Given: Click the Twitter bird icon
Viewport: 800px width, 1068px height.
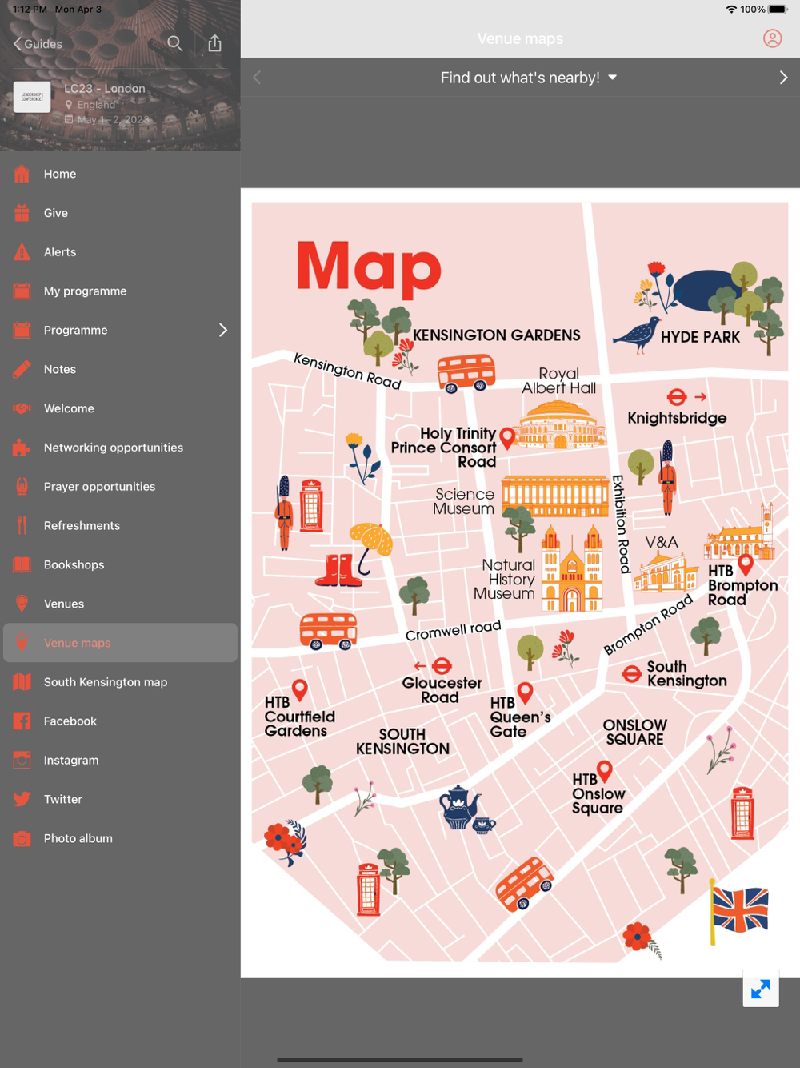Looking at the screenshot, I should pos(22,799).
